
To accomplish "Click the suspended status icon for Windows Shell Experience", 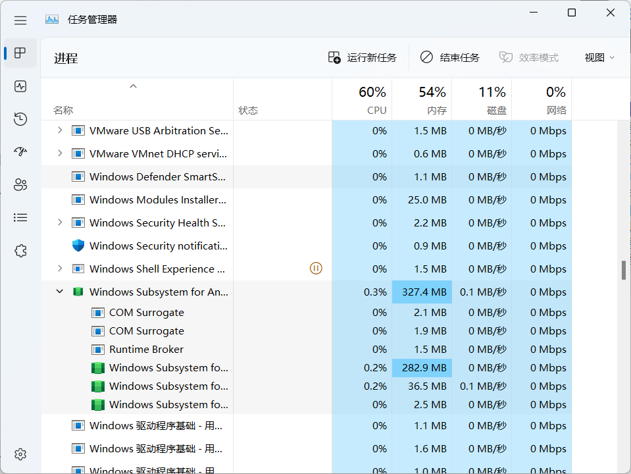I will tap(316, 269).
